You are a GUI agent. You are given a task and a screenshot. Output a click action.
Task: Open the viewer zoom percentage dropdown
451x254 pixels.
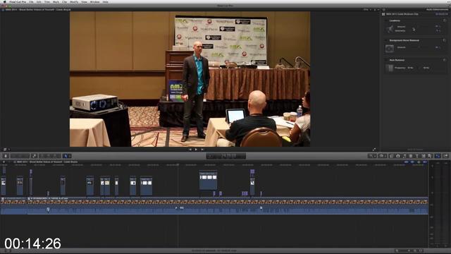(367, 9)
